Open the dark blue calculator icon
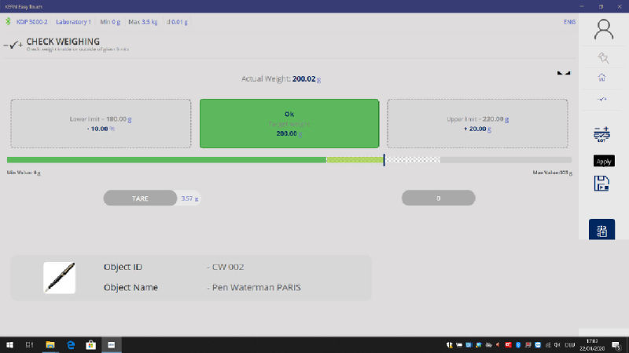The width and height of the screenshot is (629, 353). click(602, 231)
